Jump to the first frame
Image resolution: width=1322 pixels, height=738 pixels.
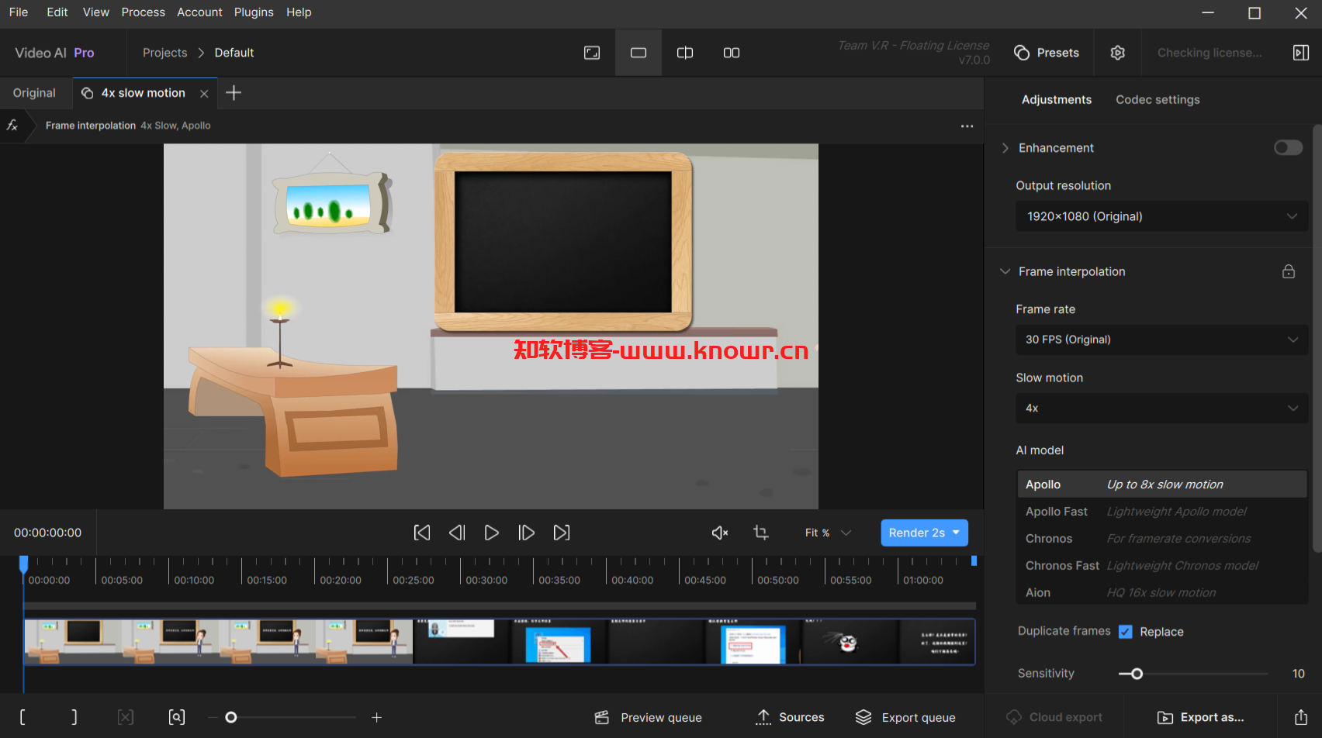(x=422, y=533)
